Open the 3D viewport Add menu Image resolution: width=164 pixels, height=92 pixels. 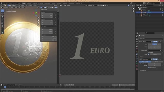point(19,7)
